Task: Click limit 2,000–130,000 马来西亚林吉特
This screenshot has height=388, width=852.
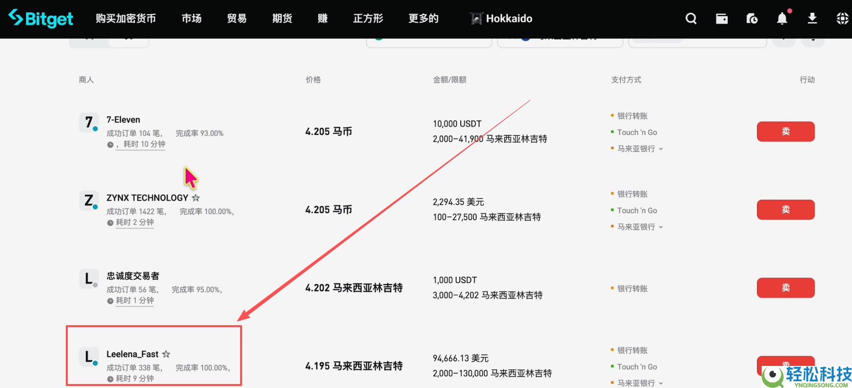Action: point(492,373)
